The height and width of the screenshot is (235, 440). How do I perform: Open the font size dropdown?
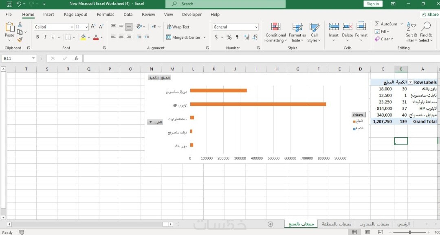coord(86,27)
